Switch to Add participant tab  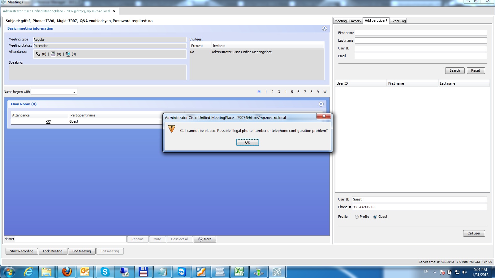tap(376, 20)
